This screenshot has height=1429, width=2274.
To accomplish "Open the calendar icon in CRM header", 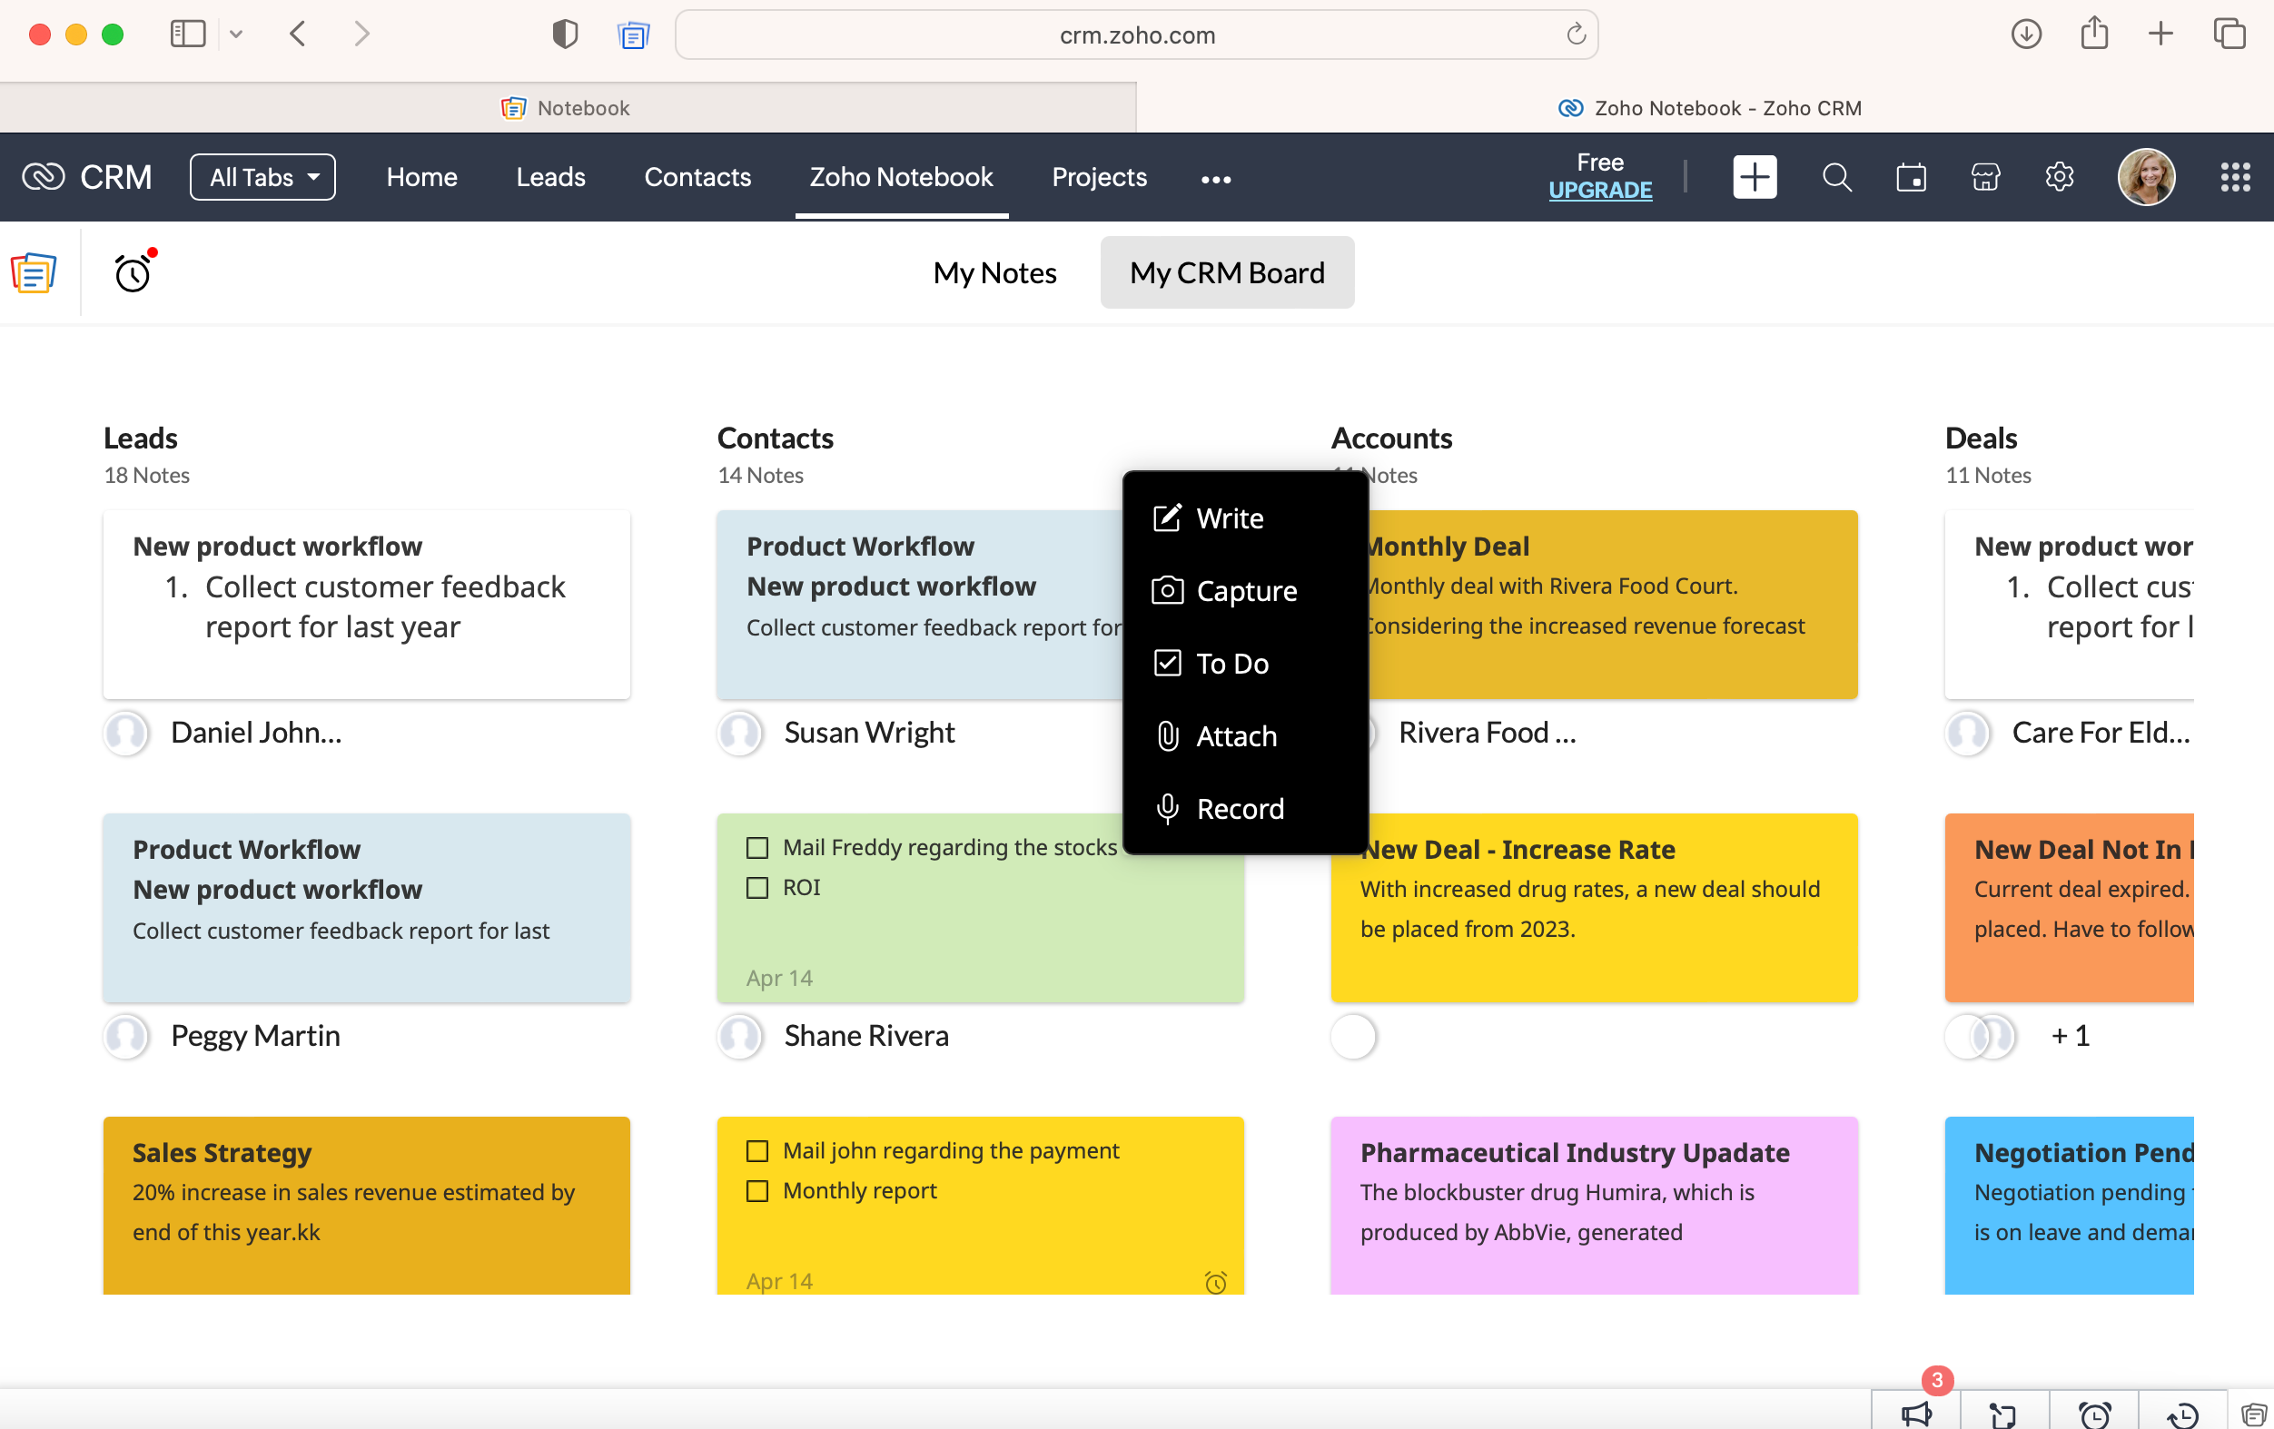I will [1911, 176].
